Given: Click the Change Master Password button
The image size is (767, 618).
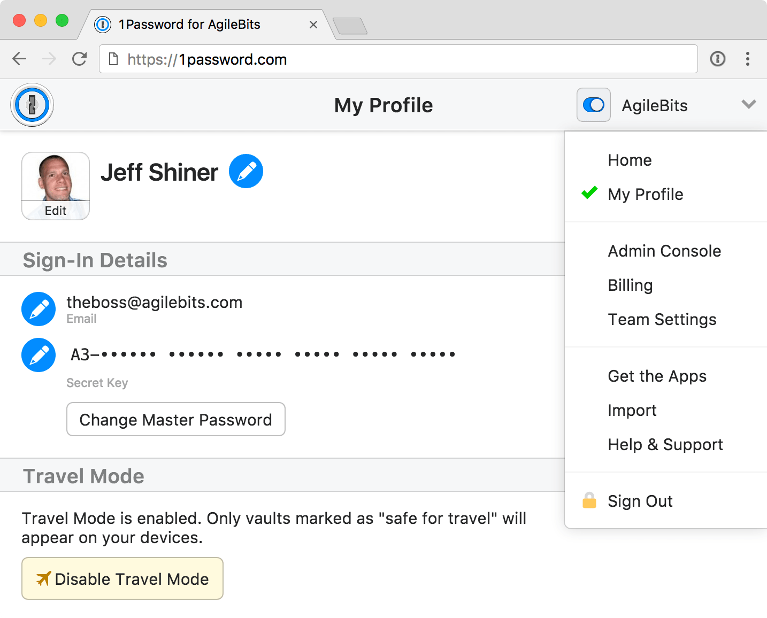Looking at the screenshot, I should click(x=176, y=420).
